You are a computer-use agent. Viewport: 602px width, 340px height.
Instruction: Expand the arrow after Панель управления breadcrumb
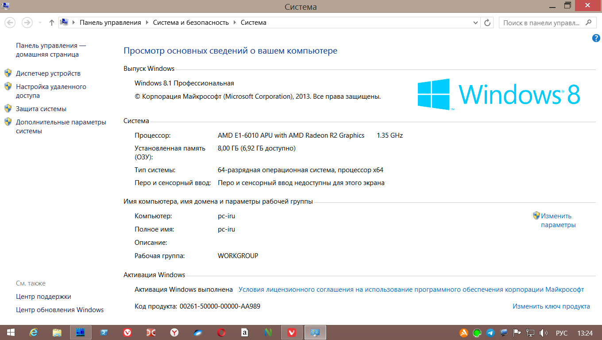click(147, 23)
